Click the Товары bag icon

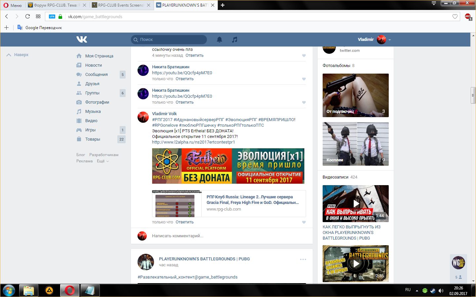coord(79,139)
